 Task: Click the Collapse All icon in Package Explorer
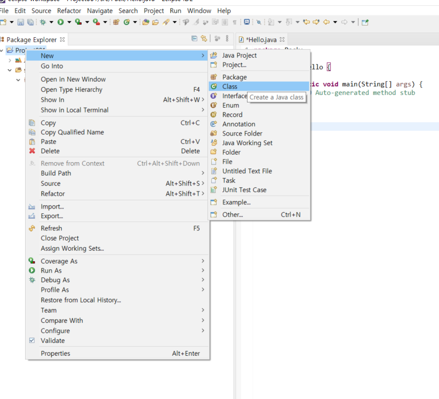pyautogui.click(x=194, y=38)
